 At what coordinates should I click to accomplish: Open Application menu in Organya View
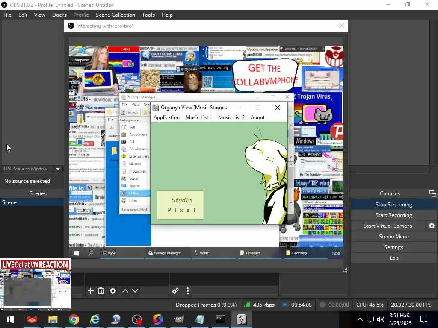tap(166, 117)
